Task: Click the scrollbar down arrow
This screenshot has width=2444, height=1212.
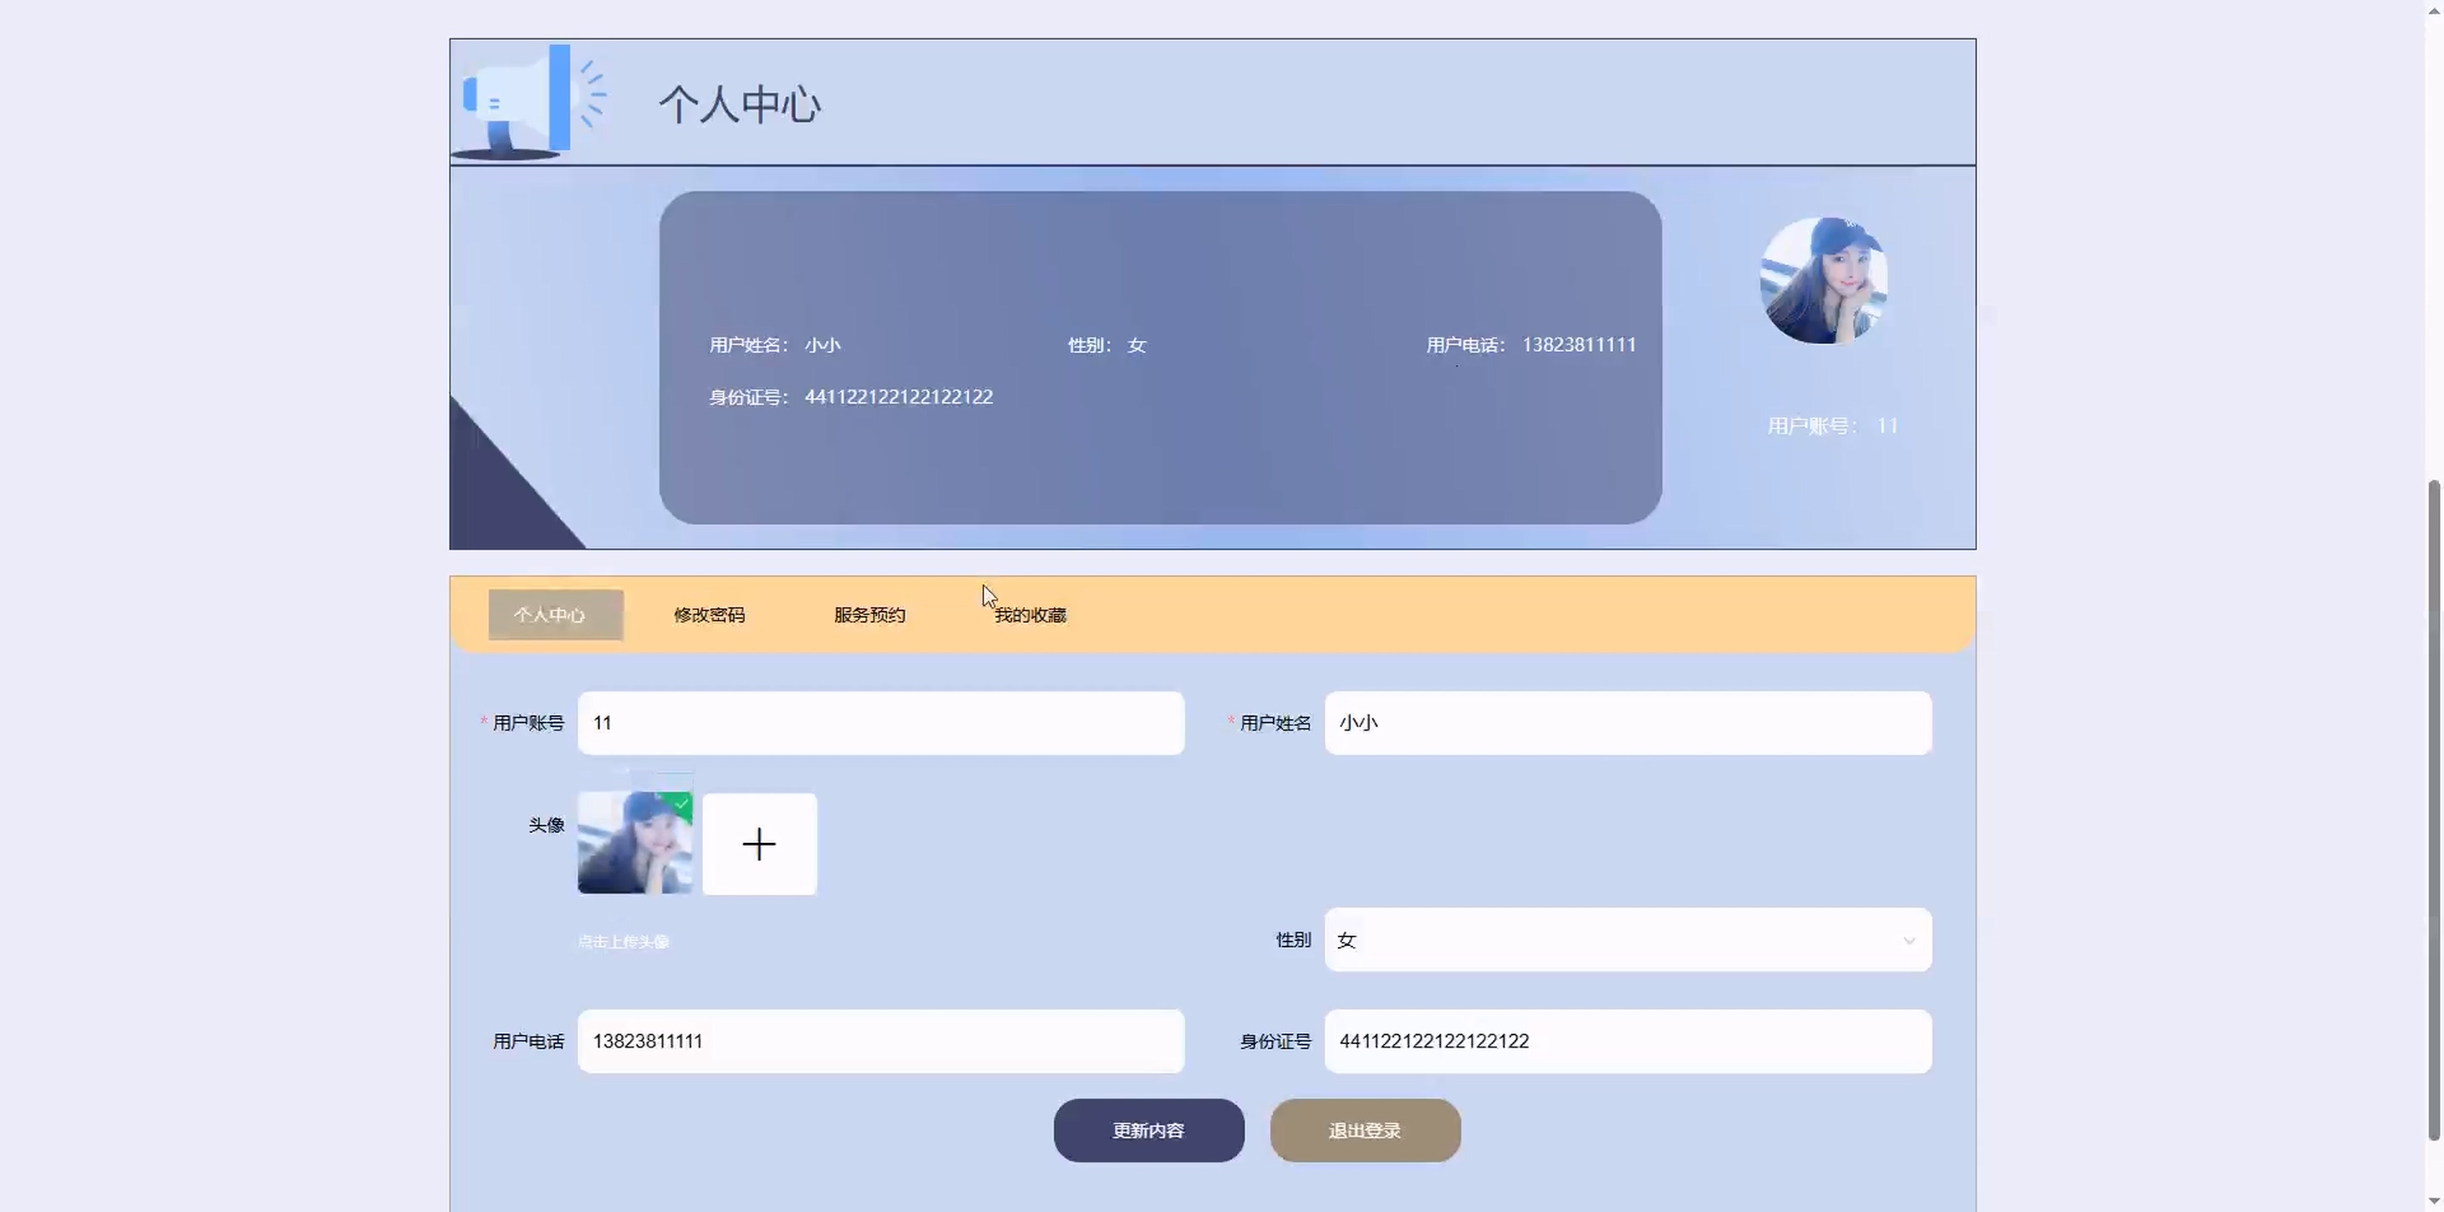Action: coord(2434,1202)
